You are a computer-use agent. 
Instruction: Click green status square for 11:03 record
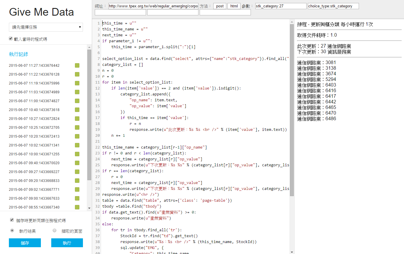(x=77, y=92)
